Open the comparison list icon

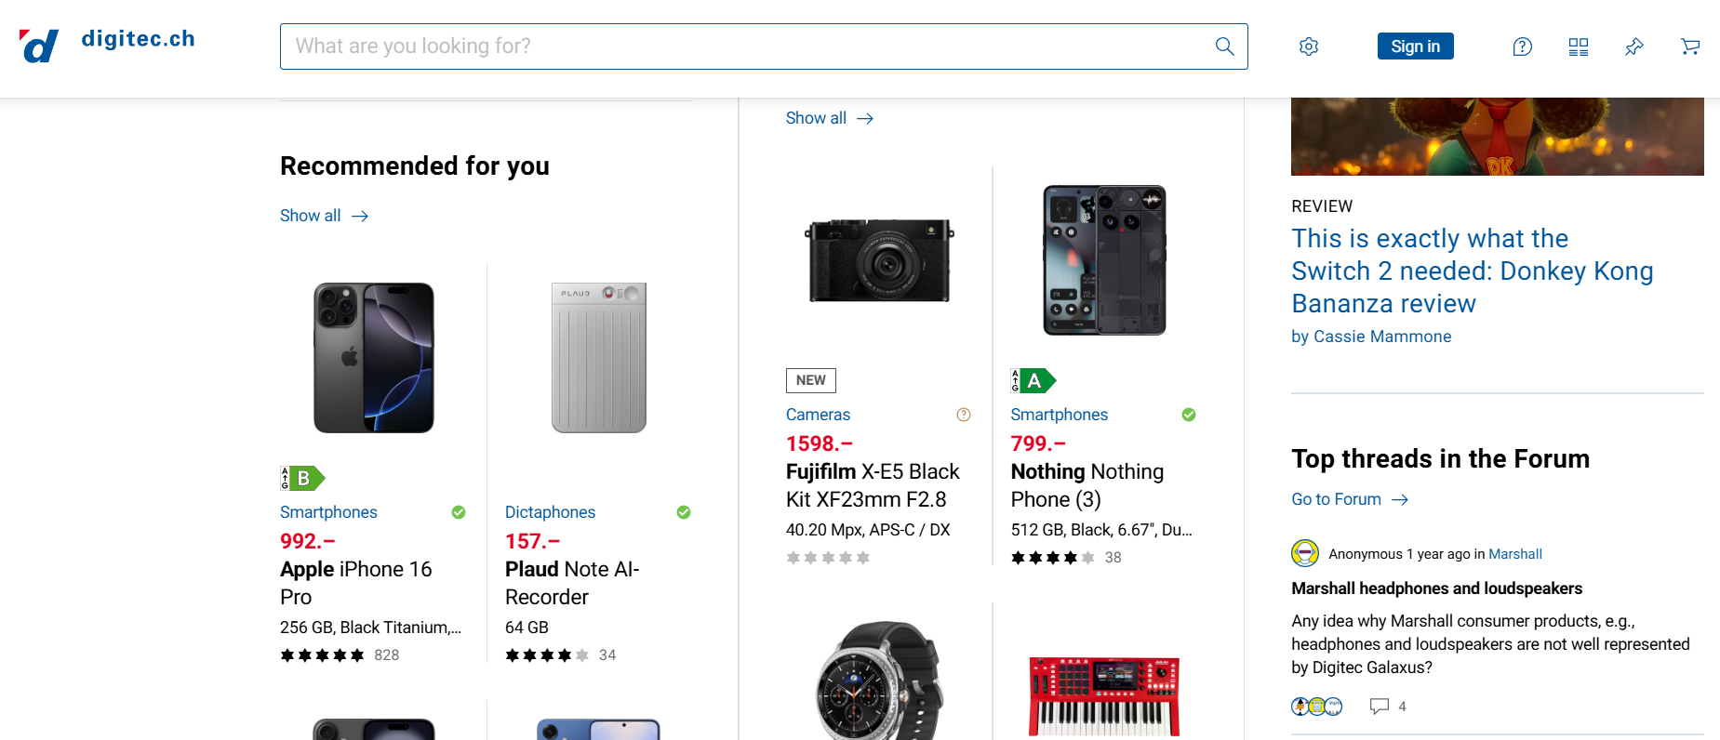click(1579, 46)
